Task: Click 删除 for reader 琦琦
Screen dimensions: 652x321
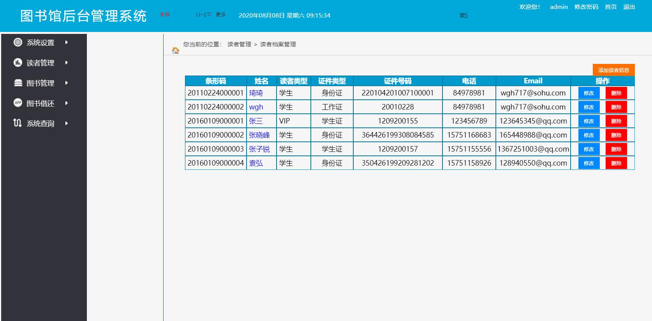Action: pyautogui.click(x=616, y=93)
